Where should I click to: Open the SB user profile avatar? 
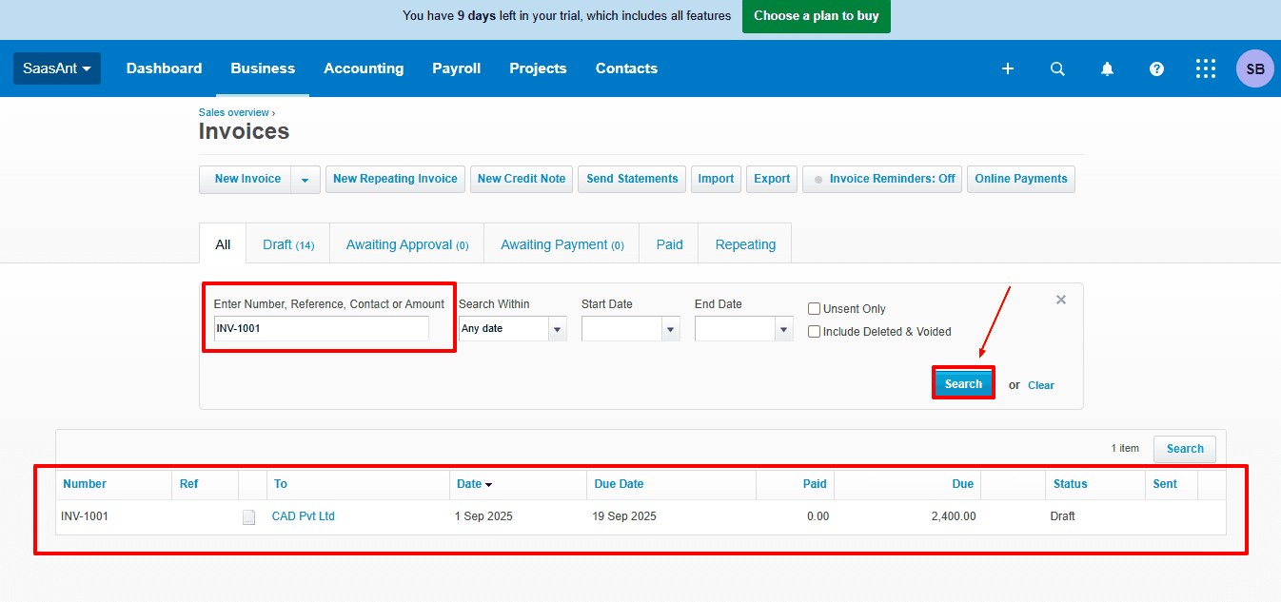coord(1254,68)
